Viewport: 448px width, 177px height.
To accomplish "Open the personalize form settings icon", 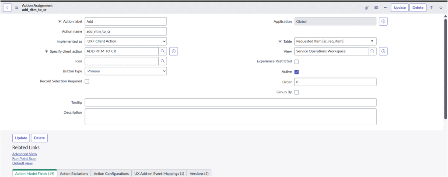I will 376,7.
